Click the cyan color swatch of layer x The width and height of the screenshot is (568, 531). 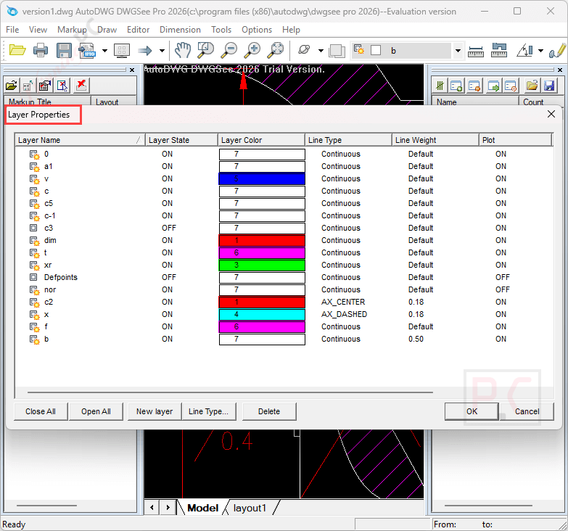pyautogui.click(x=262, y=314)
